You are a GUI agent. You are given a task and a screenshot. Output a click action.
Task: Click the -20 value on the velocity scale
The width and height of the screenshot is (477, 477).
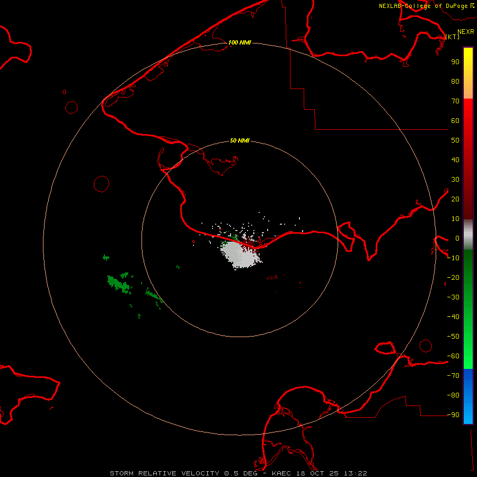(x=453, y=278)
